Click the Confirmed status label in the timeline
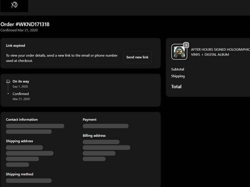This screenshot has width=250, height=187. pyautogui.click(x=21, y=94)
